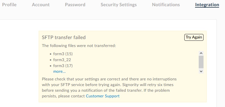Click the 'following files were not transferred' text
Image resolution: width=225 pixels, height=107 pixels.
(82, 46)
